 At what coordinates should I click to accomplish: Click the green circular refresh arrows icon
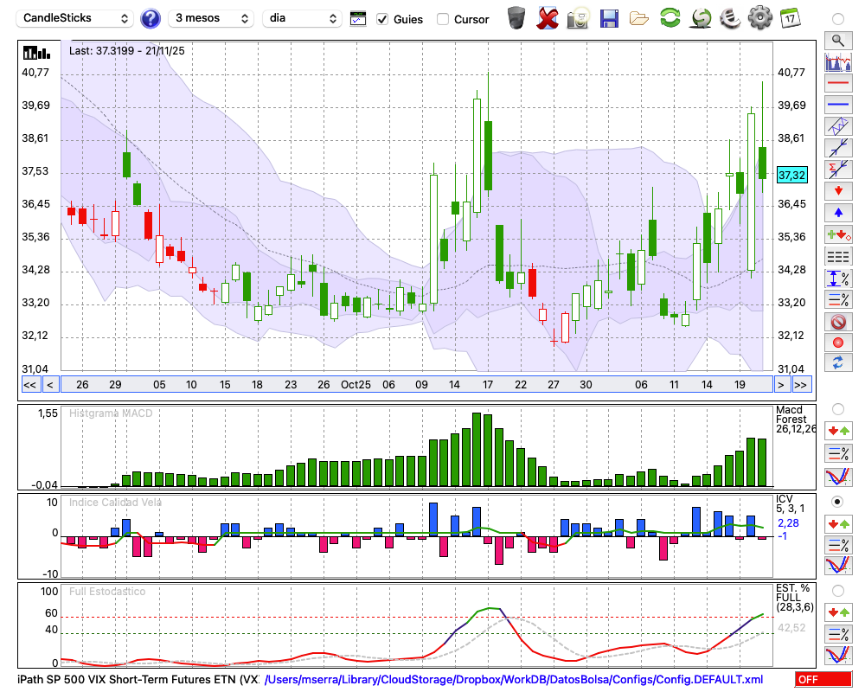click(x=670, y=18)
